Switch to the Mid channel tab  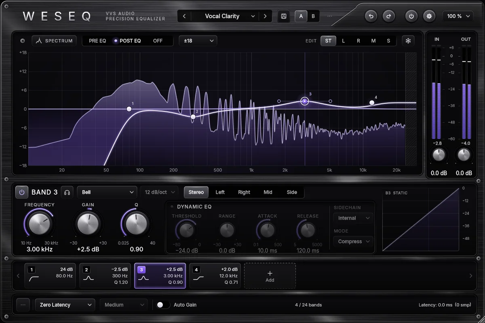coord(268,192)
